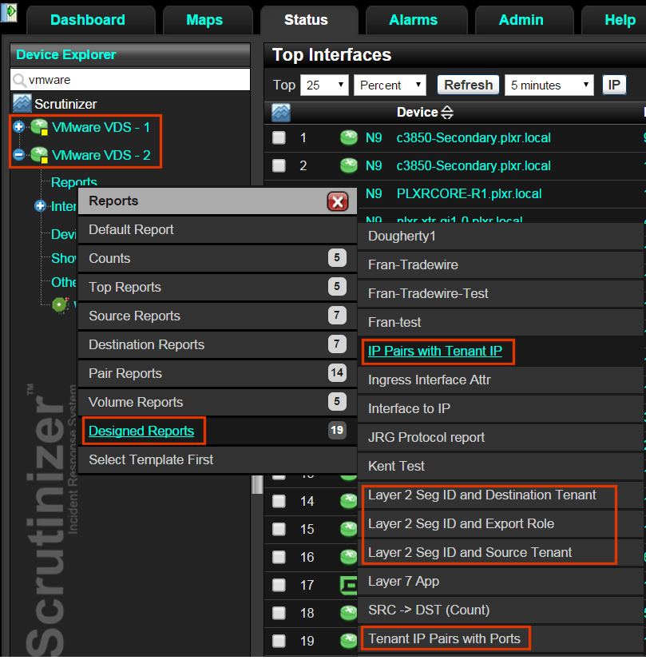The width and height of the screenshot is (646, 660).
Task: Check the checkbox for row 19
Action: pyautogui.click(x=279, y=641)
